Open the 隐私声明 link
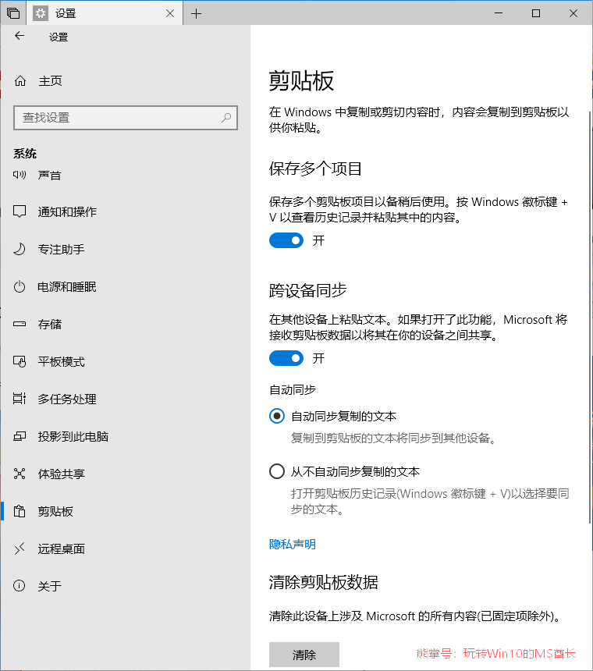Screen dimensions: 593x671 coord(293,544)
